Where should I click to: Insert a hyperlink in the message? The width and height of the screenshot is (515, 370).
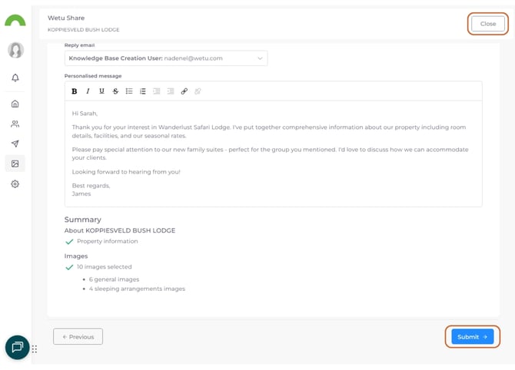184,91
